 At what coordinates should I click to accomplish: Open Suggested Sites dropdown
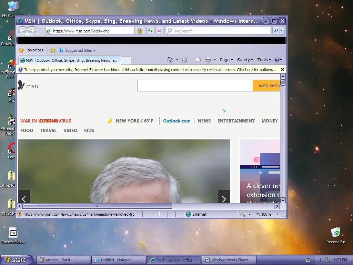(78, 50)
